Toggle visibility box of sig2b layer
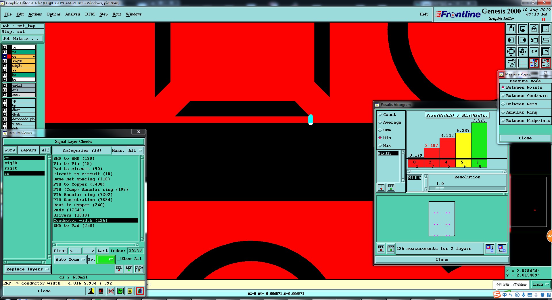 click(5, 61)
